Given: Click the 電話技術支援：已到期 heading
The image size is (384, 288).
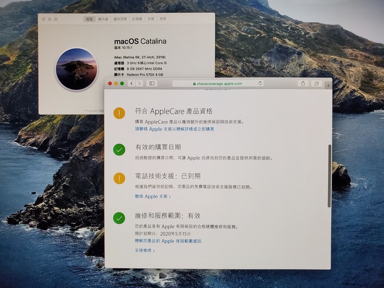Looking at the screenshot, I should coord(168,176).
